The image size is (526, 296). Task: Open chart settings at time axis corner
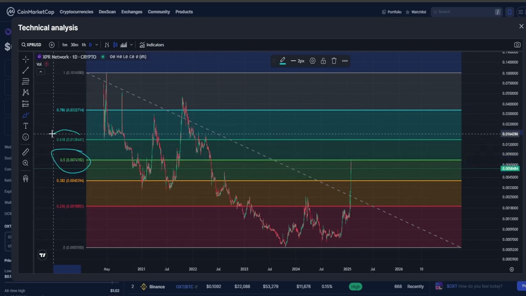click(512, 269)
